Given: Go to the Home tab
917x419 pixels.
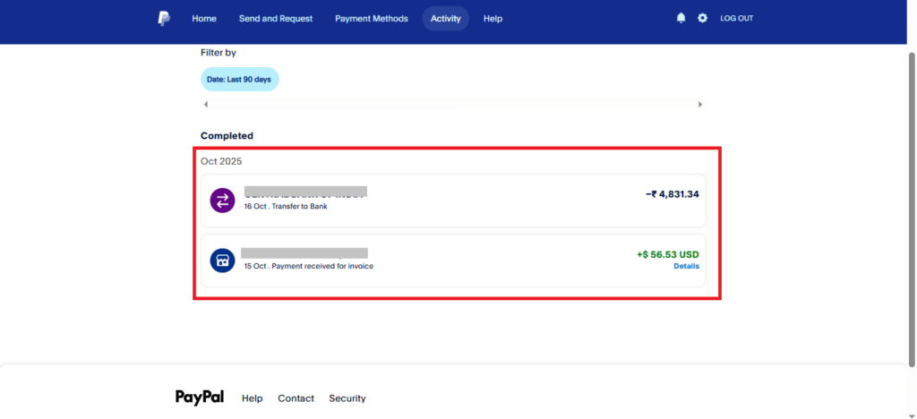Looking at the screenshot, I should pyautogui.click(x=204, y=19).
